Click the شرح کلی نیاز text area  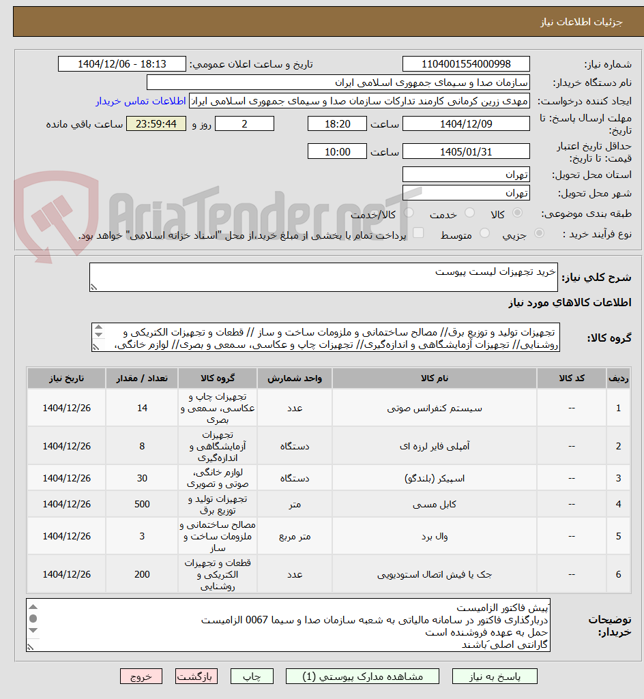(x=323, y=278)
